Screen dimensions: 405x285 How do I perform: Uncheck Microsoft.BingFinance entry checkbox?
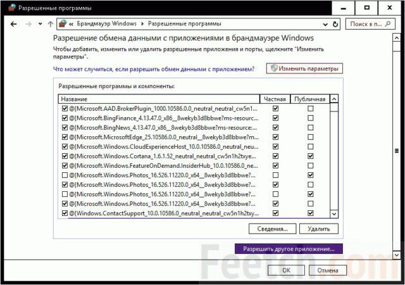click(x=65, y=118)
